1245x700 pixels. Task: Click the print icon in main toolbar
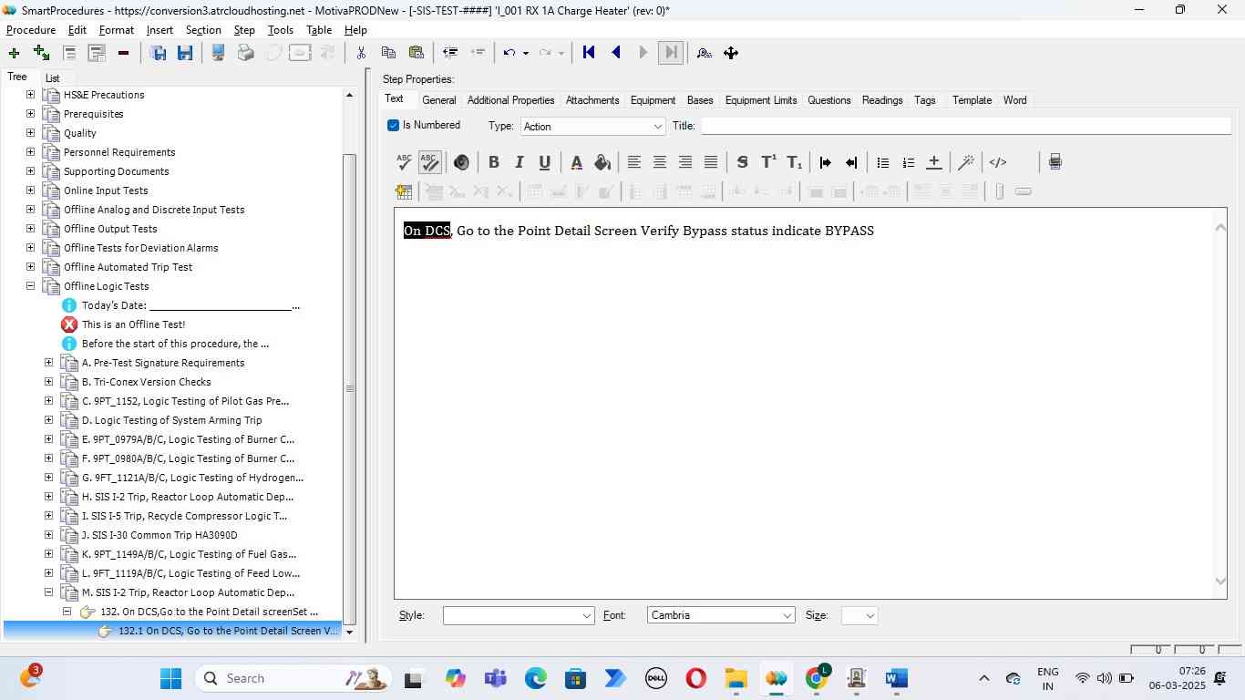tap(245, 53)
